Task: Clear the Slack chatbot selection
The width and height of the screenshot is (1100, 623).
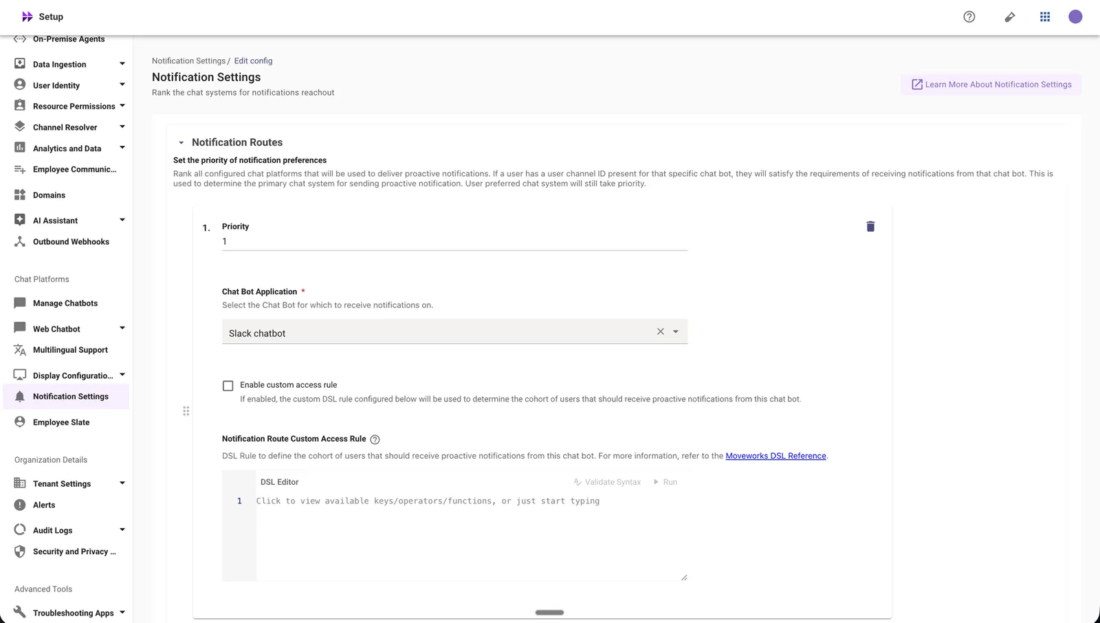Action: click(660, 331)
